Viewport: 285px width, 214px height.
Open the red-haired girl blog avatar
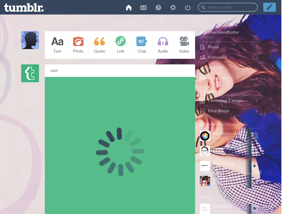(x=205, y=181)
